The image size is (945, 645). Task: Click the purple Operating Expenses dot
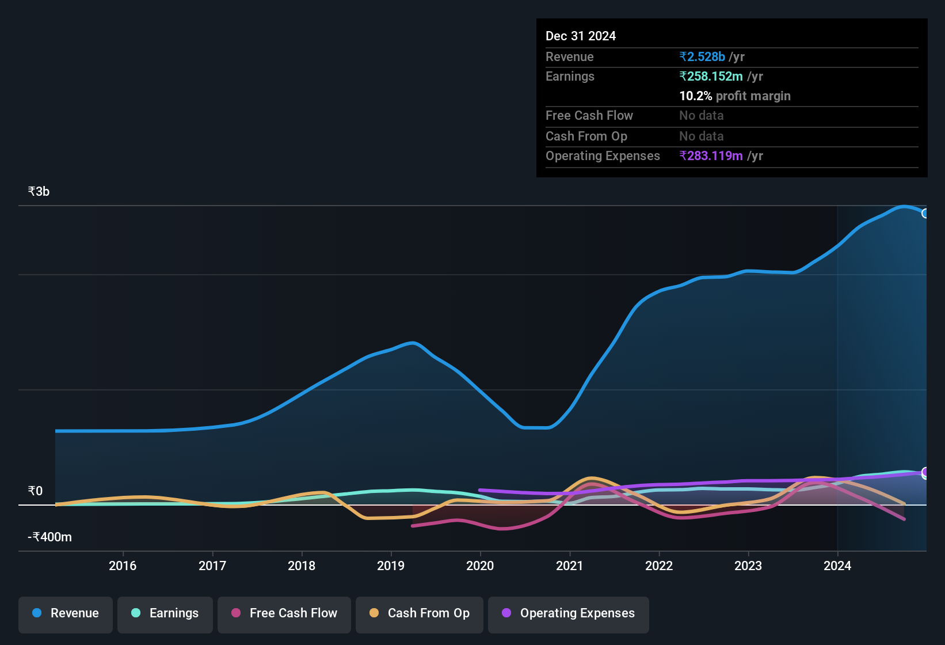click(x=505, y=613)
